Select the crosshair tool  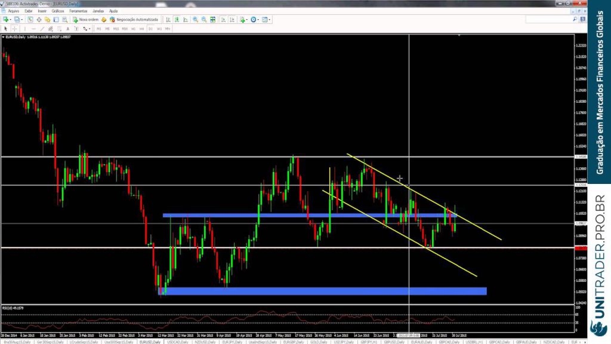pyautogui.click(x=14, y=29)
